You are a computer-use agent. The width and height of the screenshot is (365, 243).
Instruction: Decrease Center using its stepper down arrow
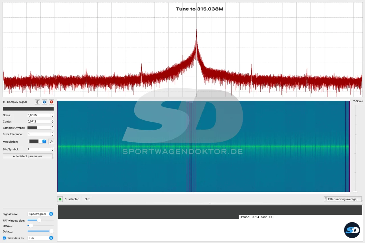tap(52, 122)
